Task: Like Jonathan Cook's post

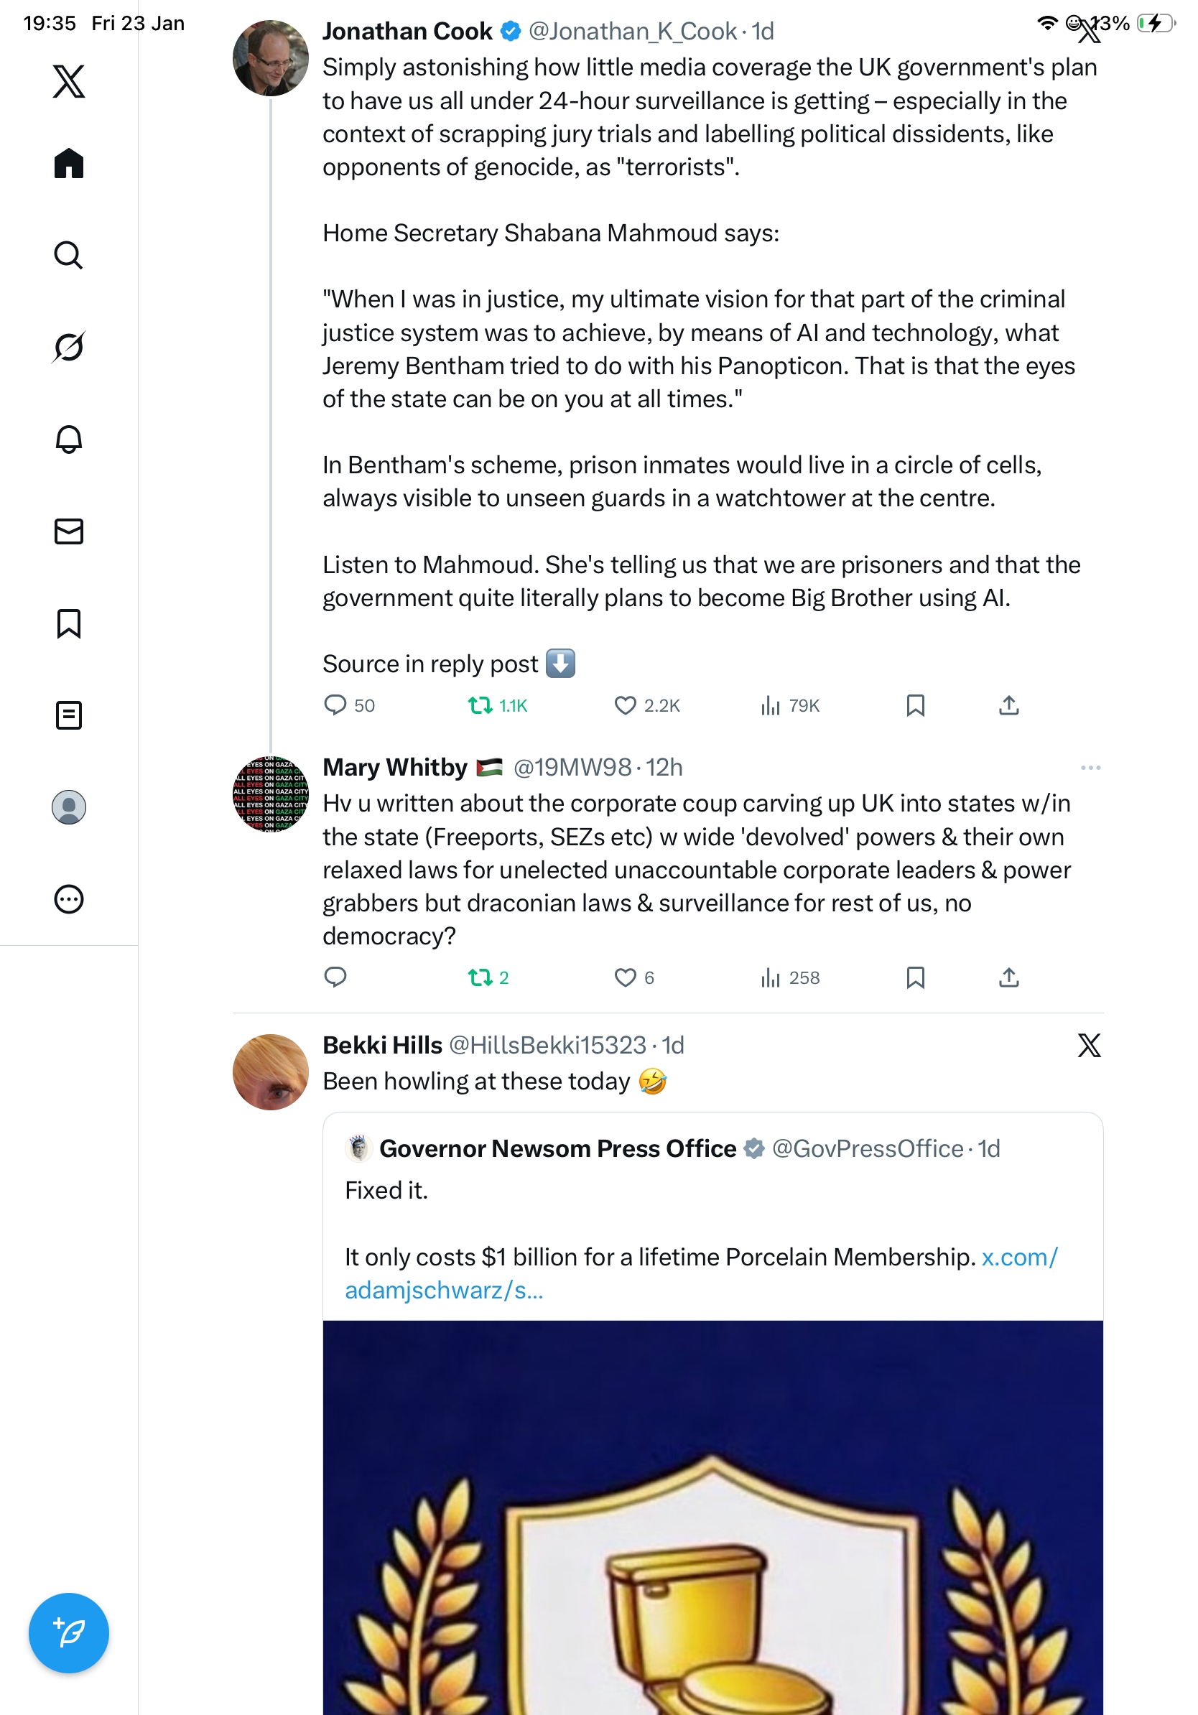Action: [x=624, y=706]
